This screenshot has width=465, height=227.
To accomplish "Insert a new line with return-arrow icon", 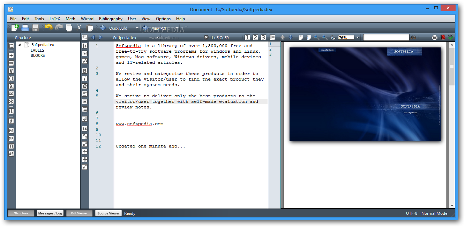I will point(85,119).
